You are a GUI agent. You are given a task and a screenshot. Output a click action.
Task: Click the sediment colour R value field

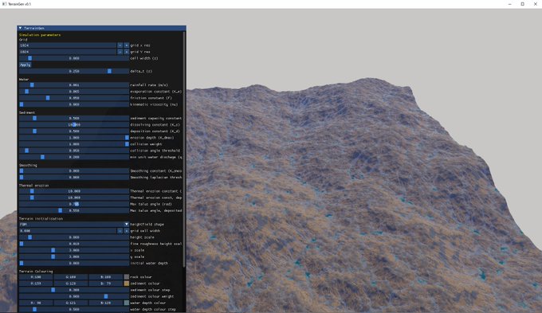click(x=36, y=284)
